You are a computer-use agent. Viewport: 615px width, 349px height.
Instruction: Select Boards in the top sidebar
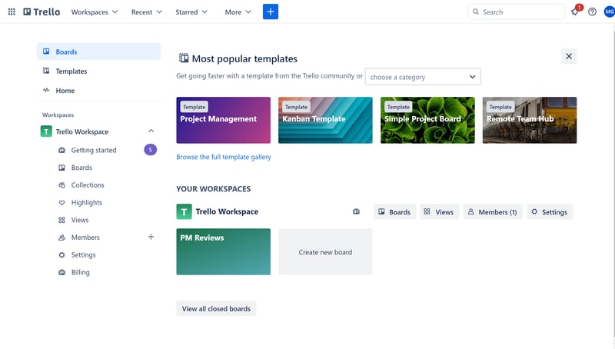[99, 52]
